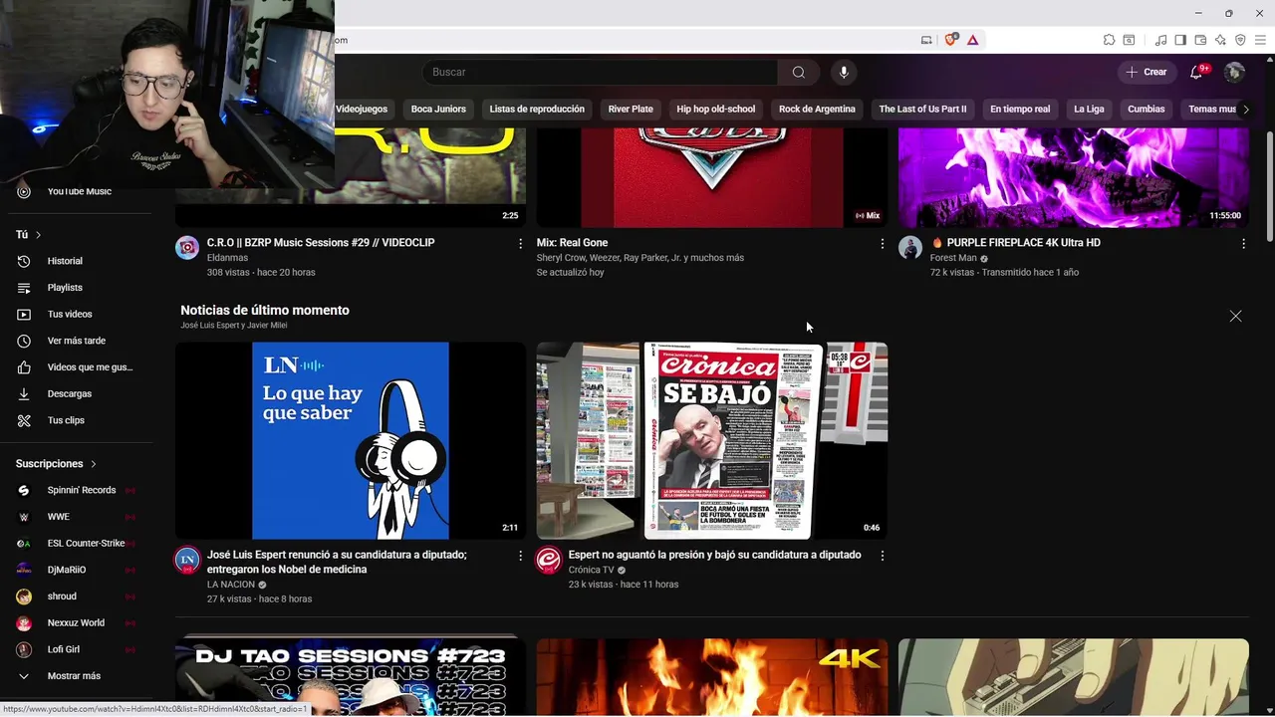1275x717 pixels.
Task: Play the LN Lo que hay que saber thumbnail
Action: (x=351, y=441)
